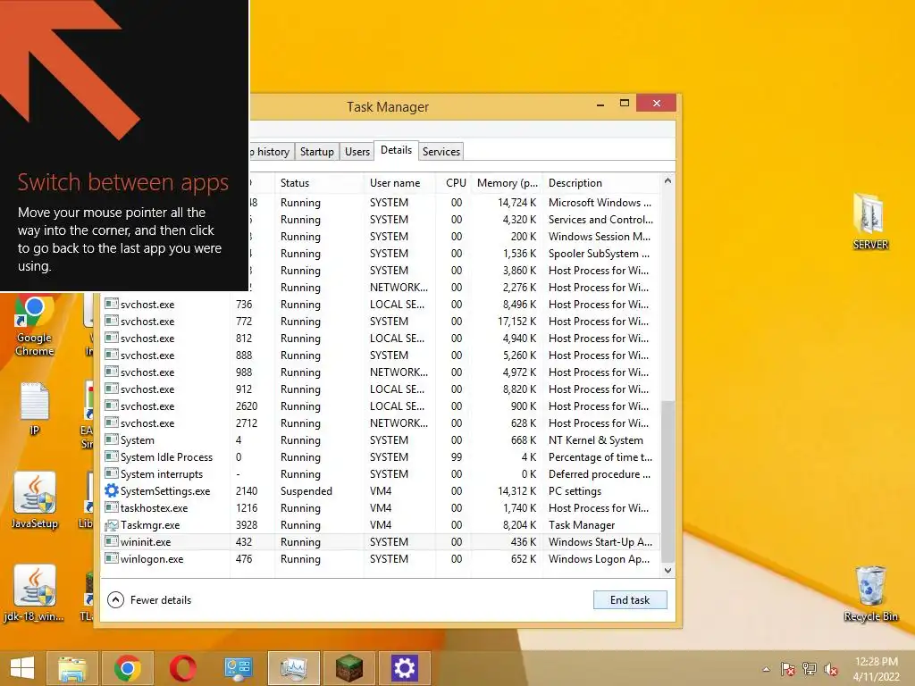Switch to the Users tab
This screenshot has height=686, width=915.
(x=357, y=152)
